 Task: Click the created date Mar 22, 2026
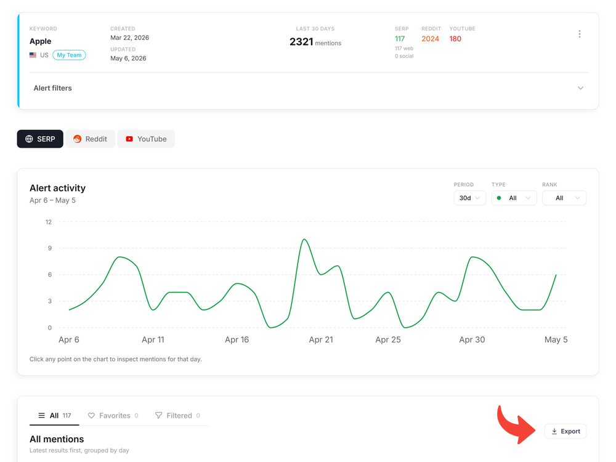coord(129,38)
